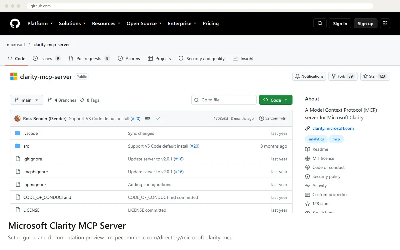
Task: Open the 4 Branches link
Action: tap(62, 100)
